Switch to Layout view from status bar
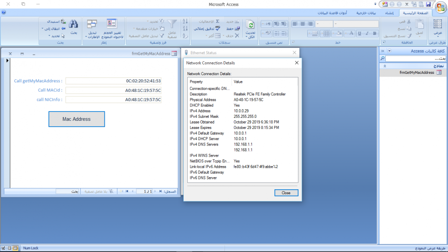448x252 pixels. 9,248
